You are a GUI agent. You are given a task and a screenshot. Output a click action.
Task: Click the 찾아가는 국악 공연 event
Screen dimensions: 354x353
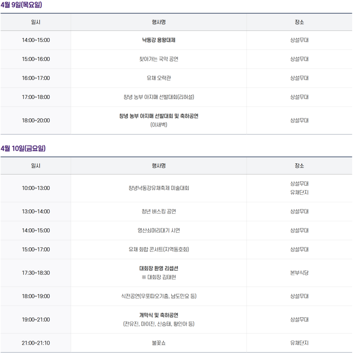pyautogui.click(x=158, y=59)
